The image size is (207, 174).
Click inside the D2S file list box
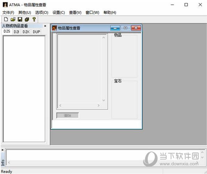[x=24, y=89]
